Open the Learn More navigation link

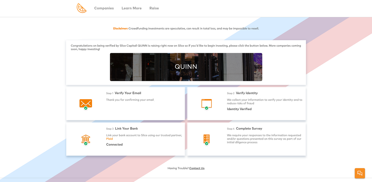click(132, 8)
